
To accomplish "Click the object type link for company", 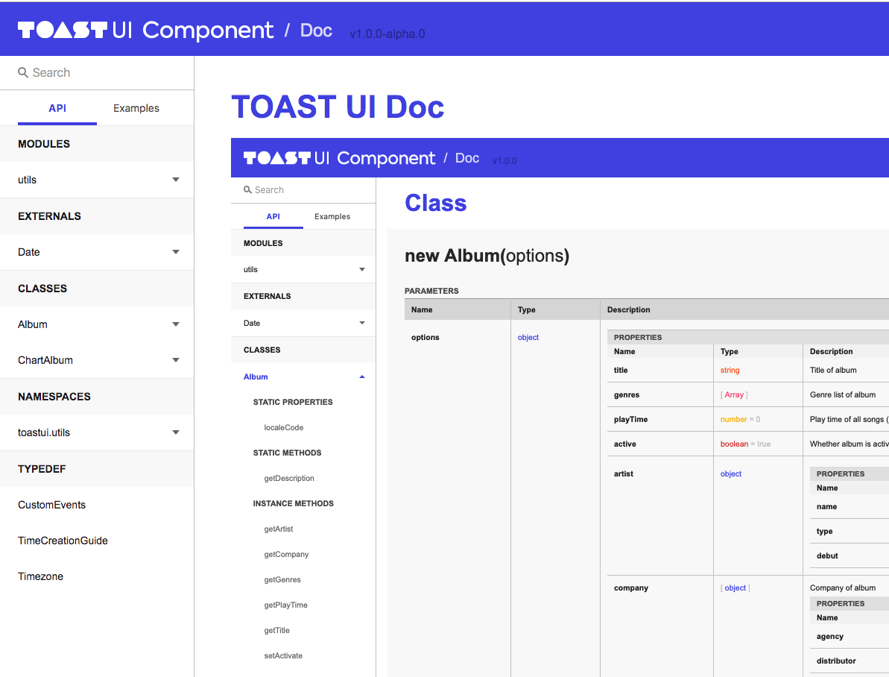I will pos(735,588).
